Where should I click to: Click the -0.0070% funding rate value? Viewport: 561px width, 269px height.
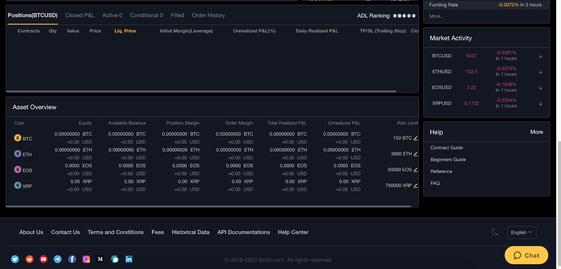tap(508, 5)
